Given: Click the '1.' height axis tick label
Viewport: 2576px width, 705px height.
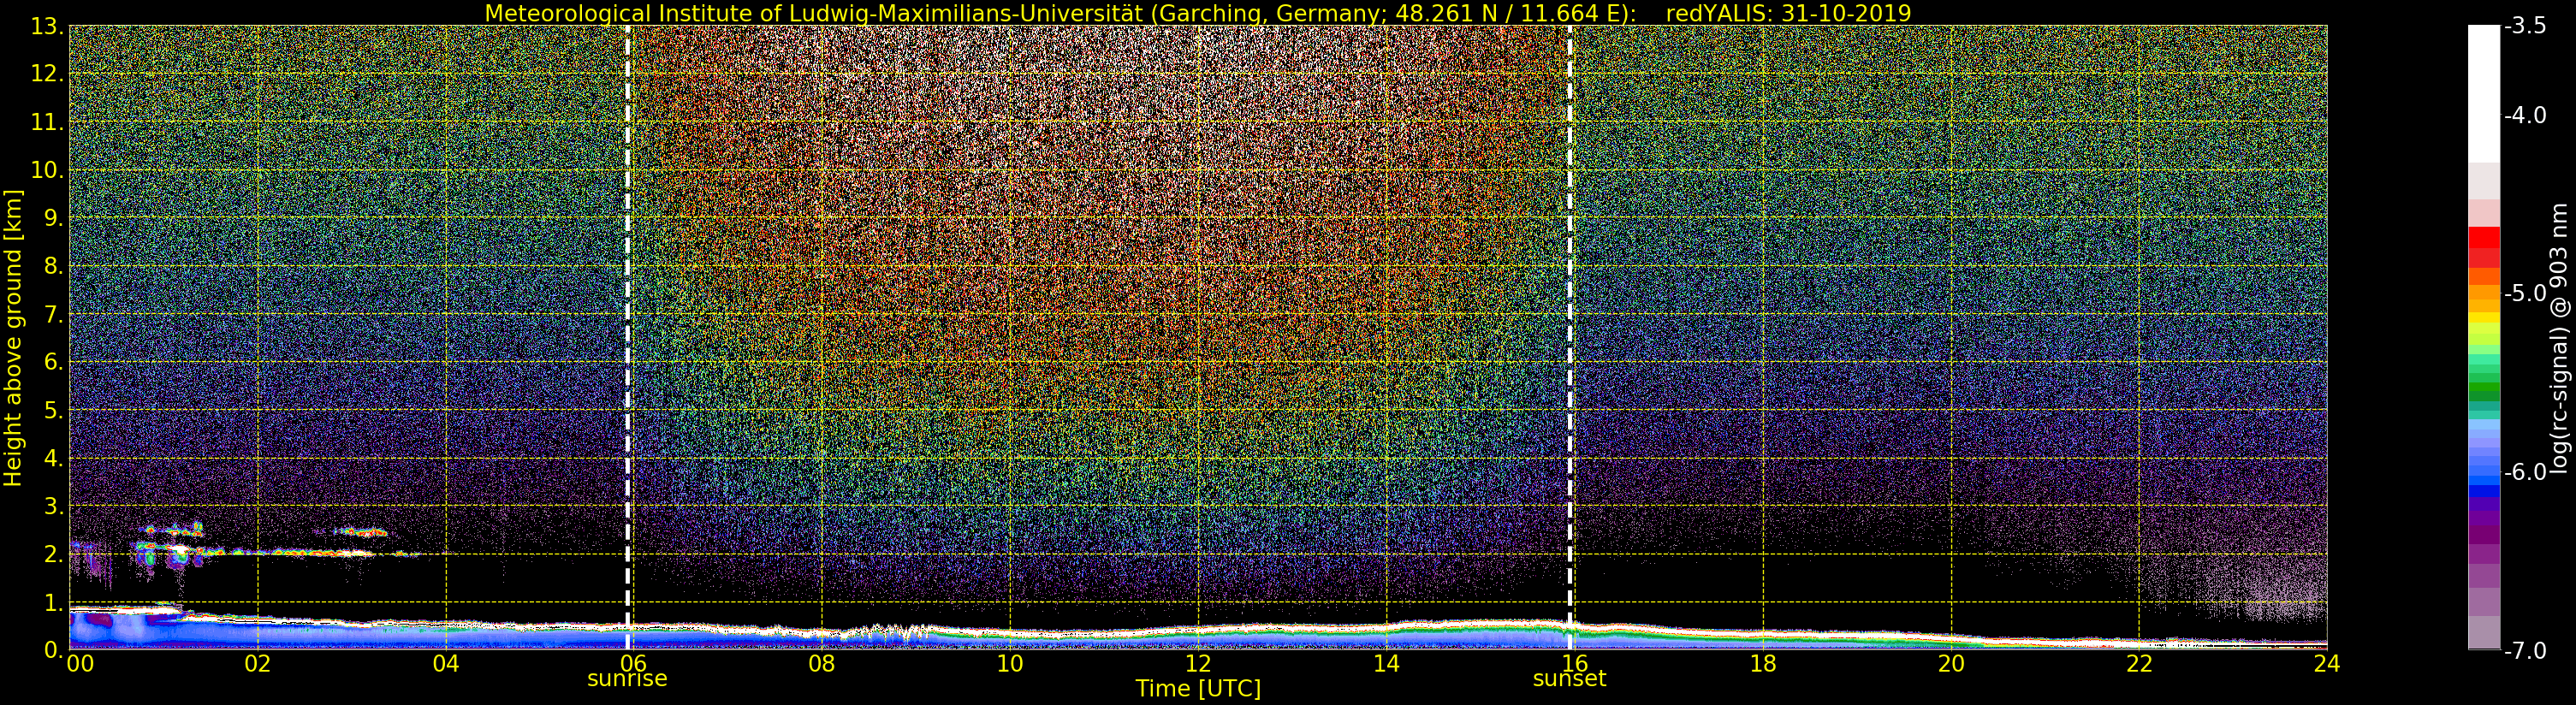Looking at the screenshot, I should click(53, 602).
